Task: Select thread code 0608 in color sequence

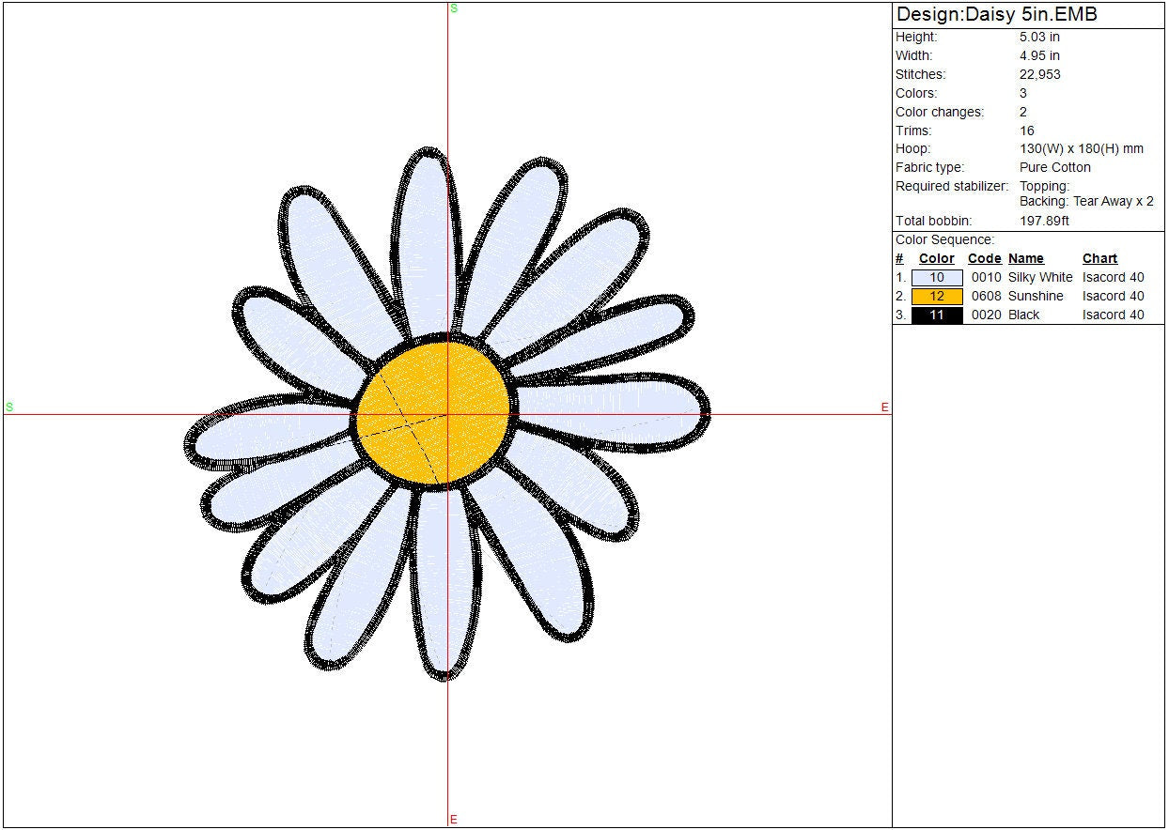Action: coord(986,297)
